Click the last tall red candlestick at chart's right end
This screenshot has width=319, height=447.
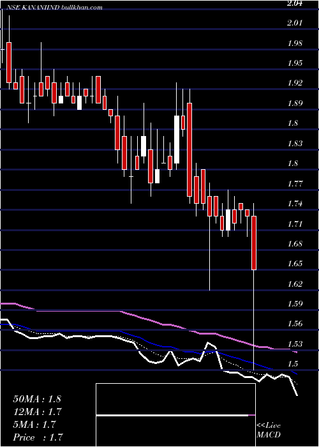click(x=253, y=243)
